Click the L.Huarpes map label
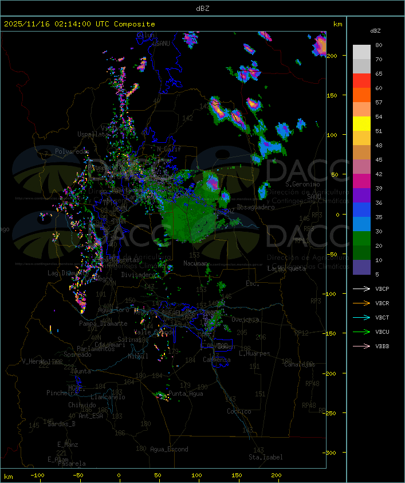This screenshot has width=405, height=483. pyautogui.click(x=254, y=353)
